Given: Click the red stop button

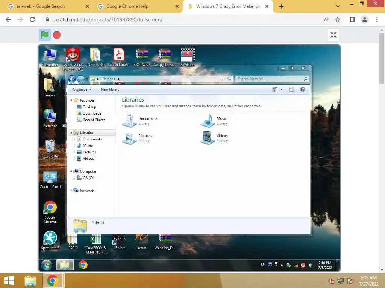Looking at the screenshot, I should pos(57,35).
